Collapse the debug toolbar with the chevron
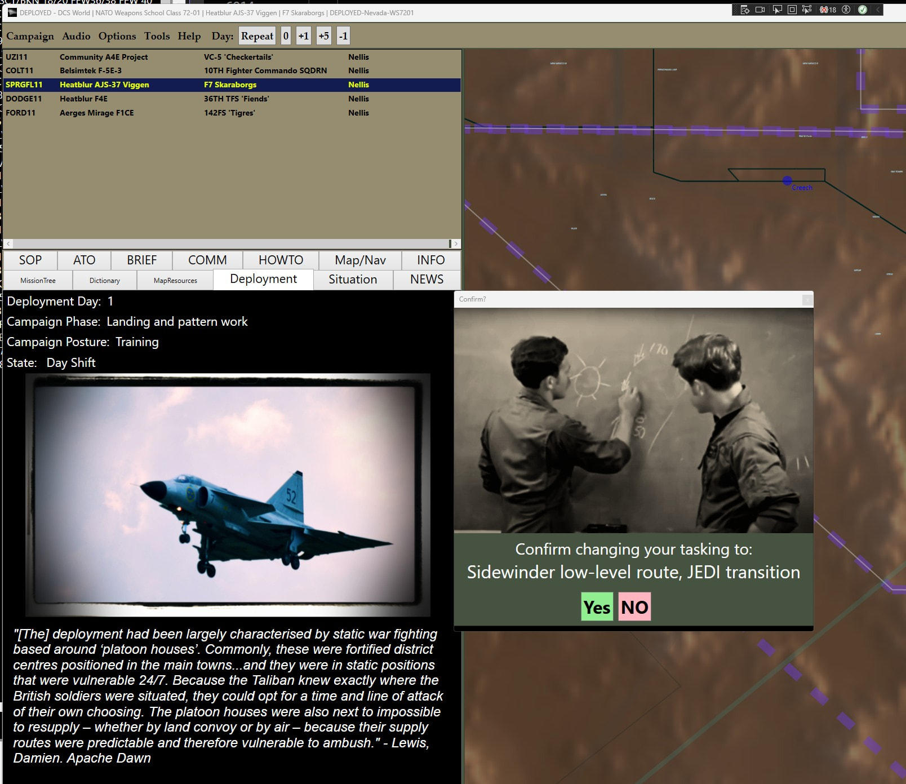 877,10
